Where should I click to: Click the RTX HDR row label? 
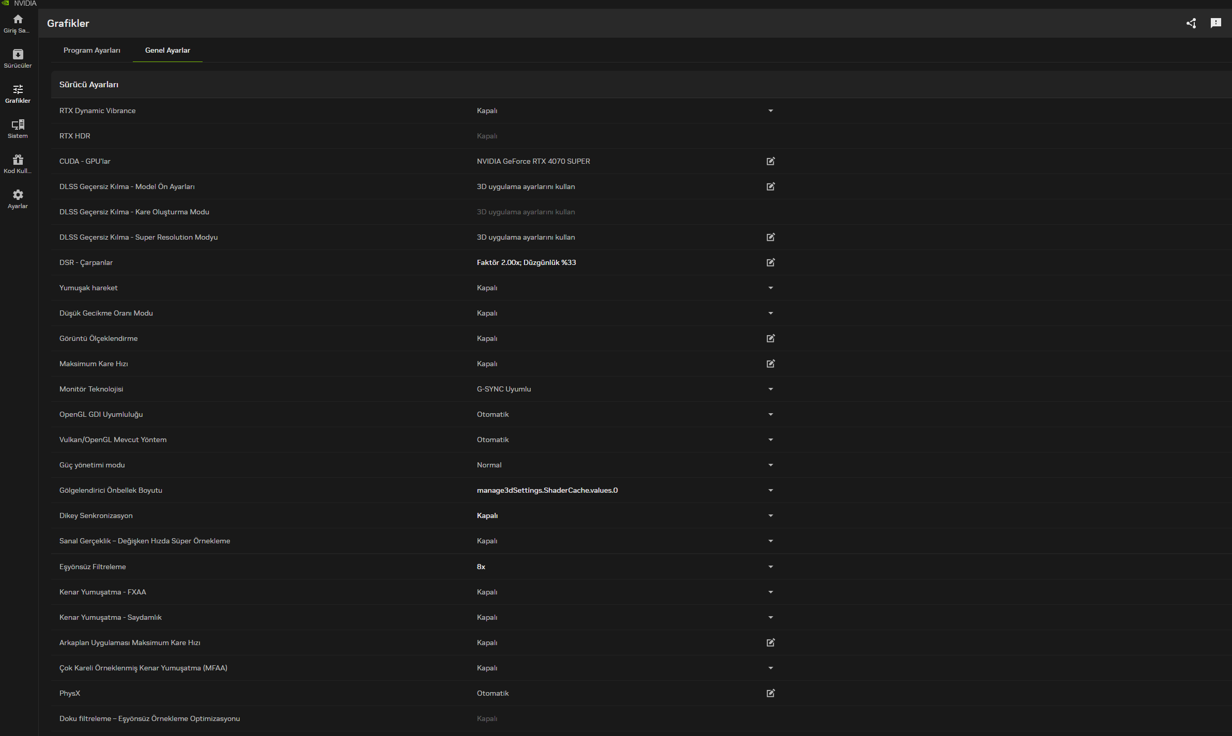click(75, 136)
